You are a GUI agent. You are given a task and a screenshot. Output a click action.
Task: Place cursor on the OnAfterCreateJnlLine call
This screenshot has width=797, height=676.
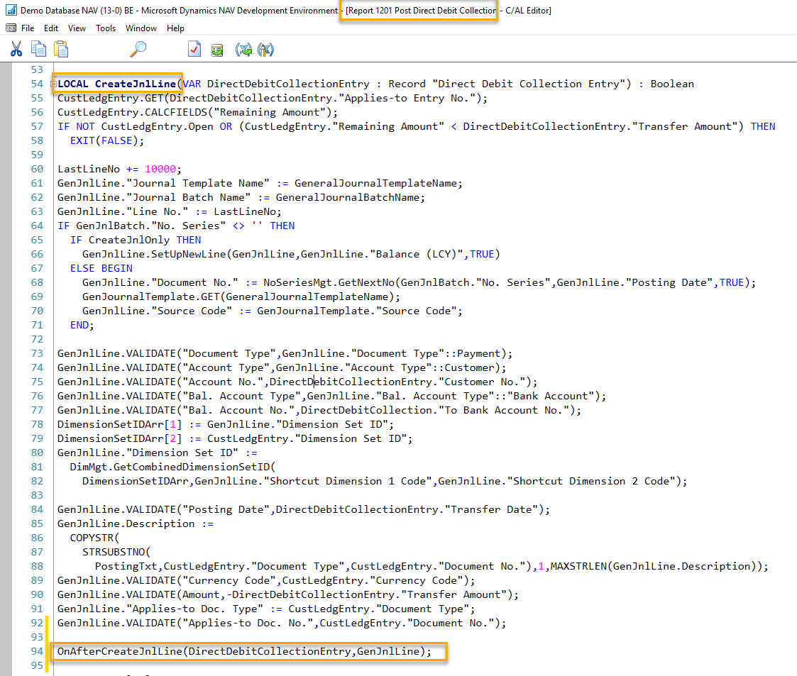coord(121,651)
